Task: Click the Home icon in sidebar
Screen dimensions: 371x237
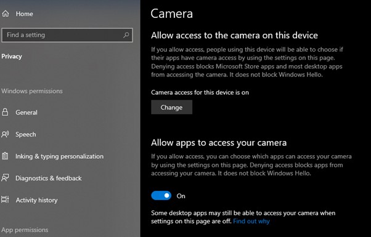Action: (5, 14)
